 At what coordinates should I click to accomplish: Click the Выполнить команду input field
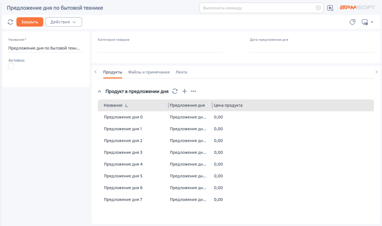(x=257, y=8)
